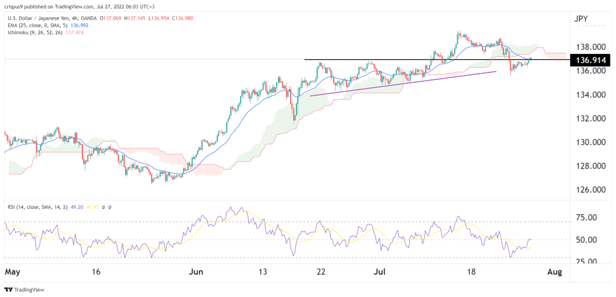Click the Ichimoku value 137.474
616x297 pixels.
[x=75, y=33]
